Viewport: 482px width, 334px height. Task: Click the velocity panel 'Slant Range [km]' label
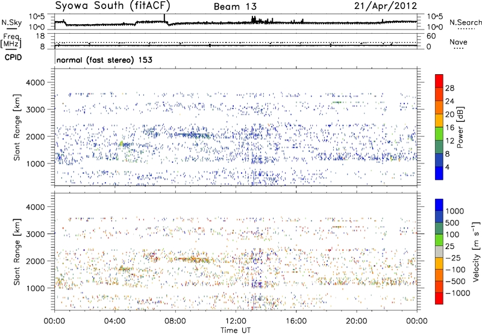coord(17,251)
